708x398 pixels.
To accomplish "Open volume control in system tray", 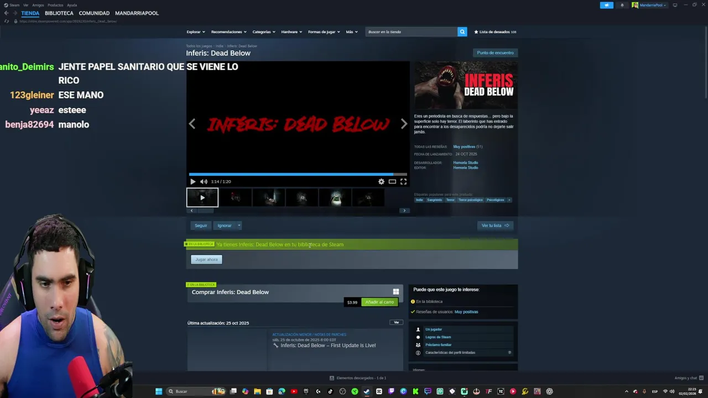I will click(672, 391).
